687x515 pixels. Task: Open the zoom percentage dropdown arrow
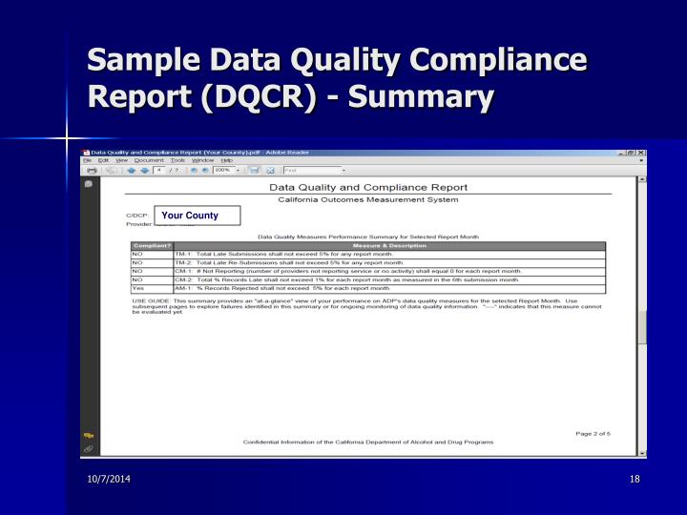click(x=238, y=171)
